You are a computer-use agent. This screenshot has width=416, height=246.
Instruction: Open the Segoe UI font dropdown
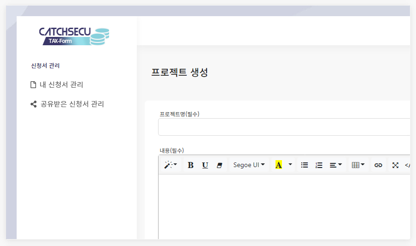(x=249, y=165)
